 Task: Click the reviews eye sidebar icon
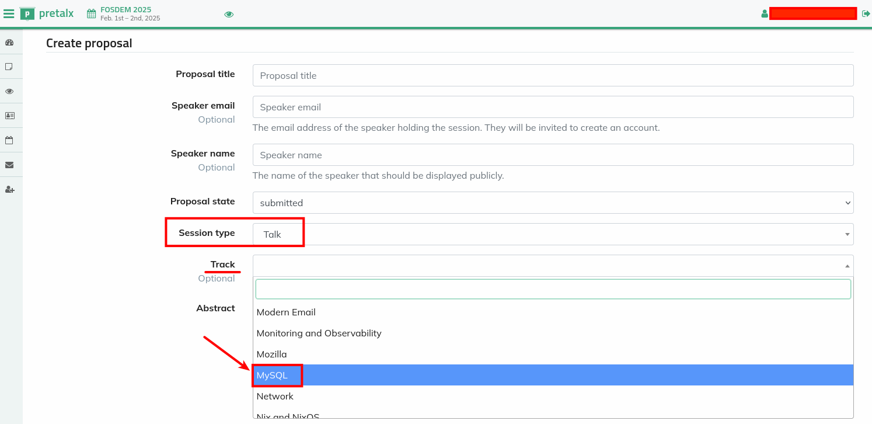tap(9, 91)
